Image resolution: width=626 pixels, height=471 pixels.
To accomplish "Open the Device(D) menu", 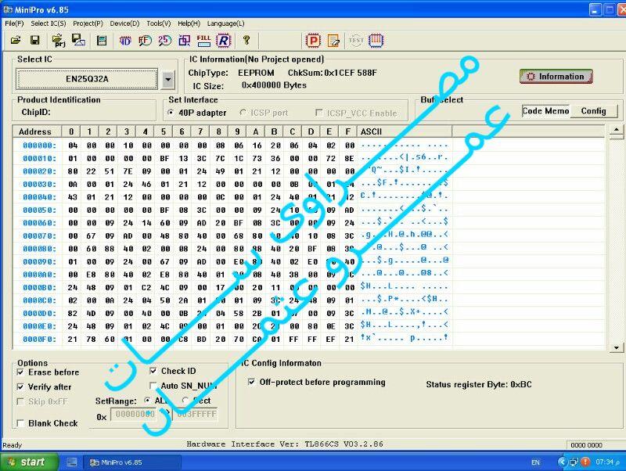I will click(x=124, y=23).
